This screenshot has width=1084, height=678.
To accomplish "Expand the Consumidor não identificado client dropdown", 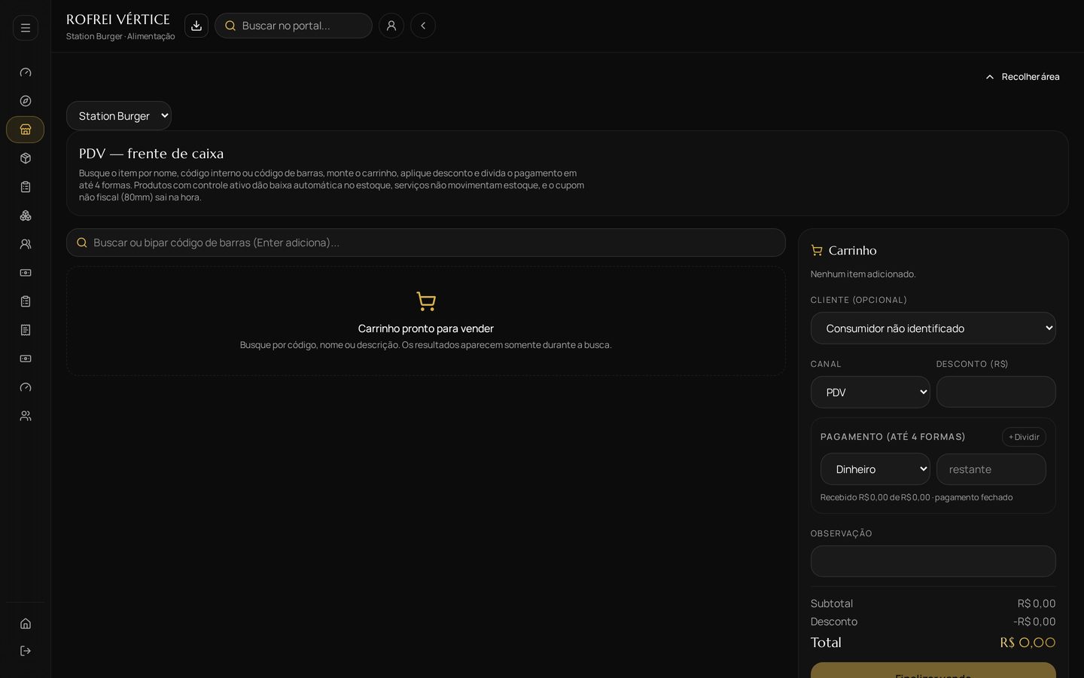I will click(933, 328).
